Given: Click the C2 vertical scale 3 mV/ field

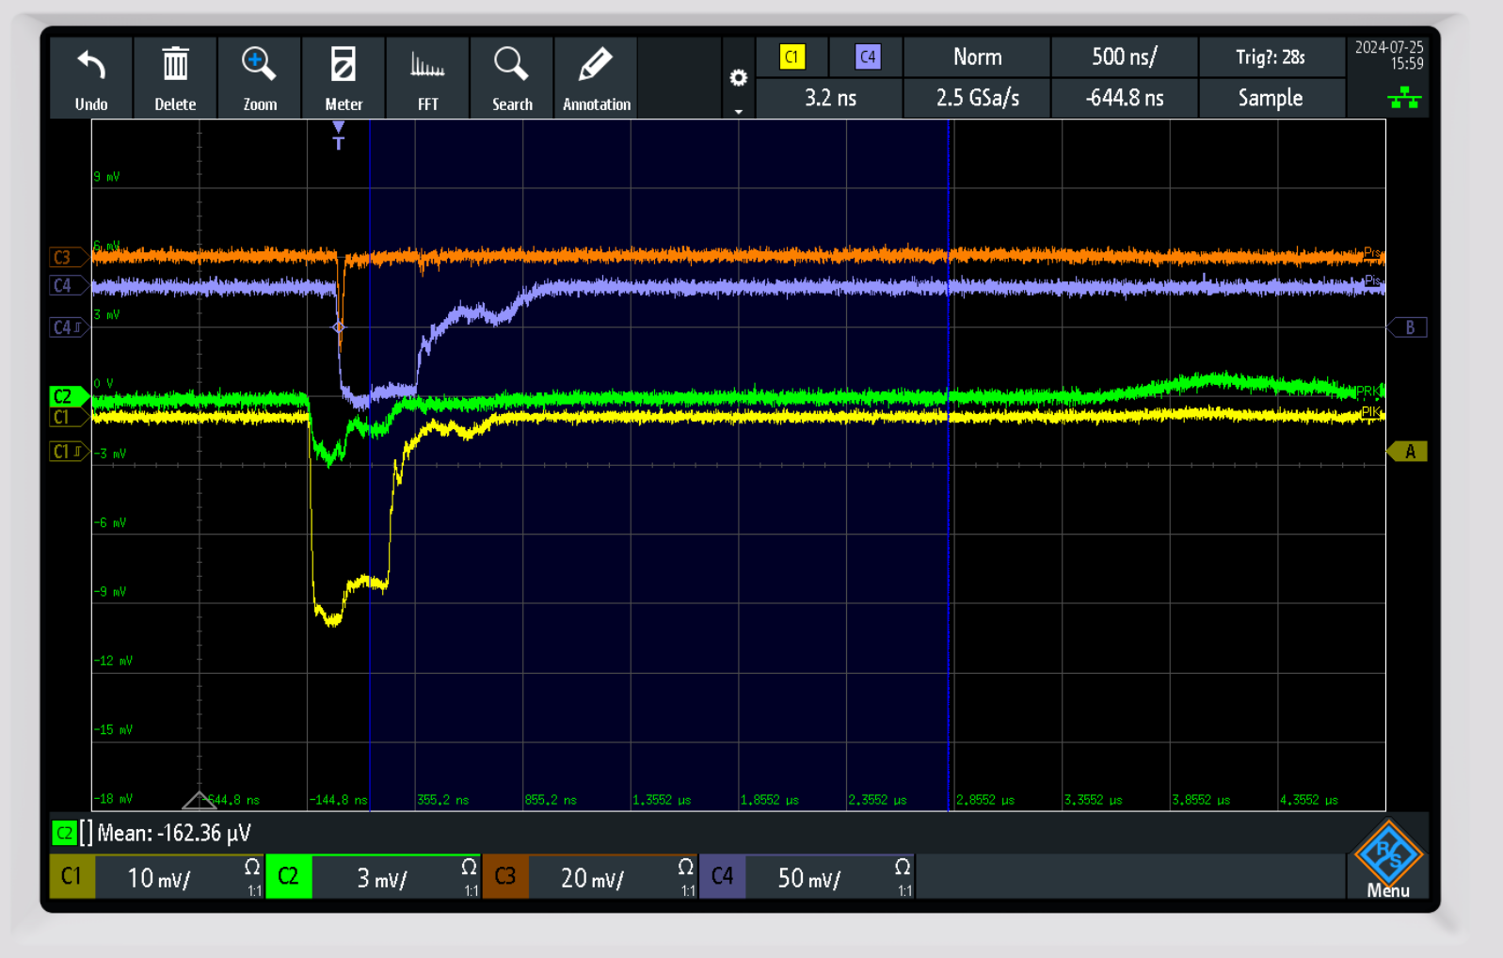Looking at the screenshot, I should click(382, 878).
